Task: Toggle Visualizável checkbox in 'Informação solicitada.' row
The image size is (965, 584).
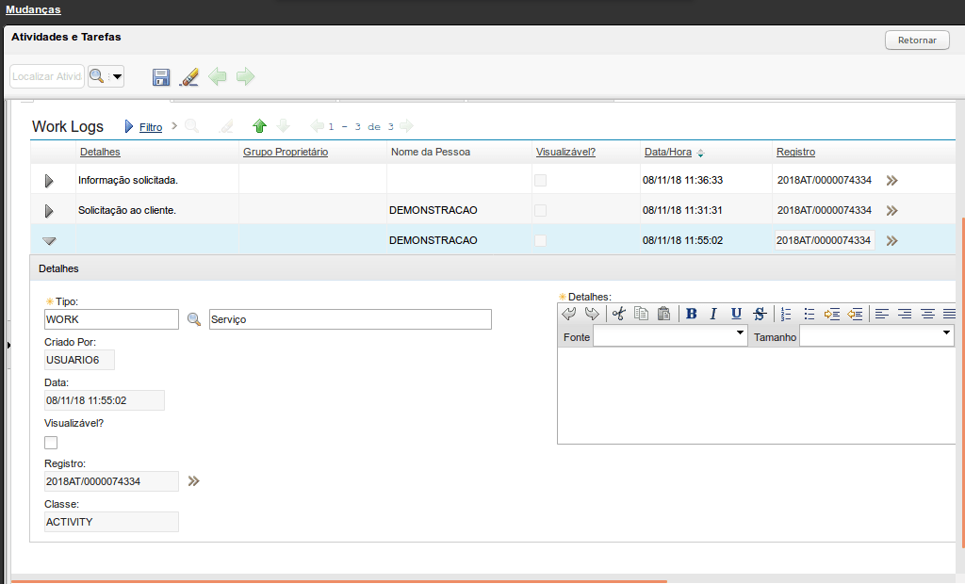Action: [540, 180]
